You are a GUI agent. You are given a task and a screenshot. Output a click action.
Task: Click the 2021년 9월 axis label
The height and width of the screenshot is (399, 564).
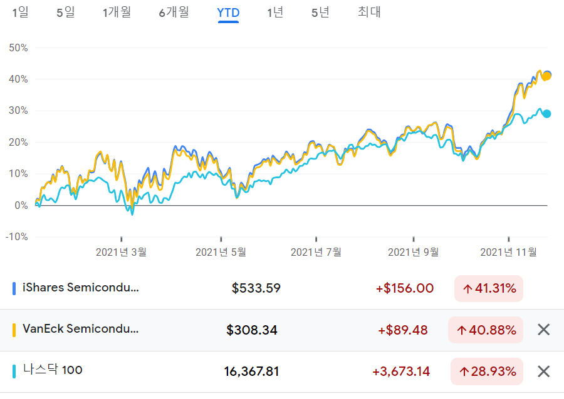coord(414,252)
